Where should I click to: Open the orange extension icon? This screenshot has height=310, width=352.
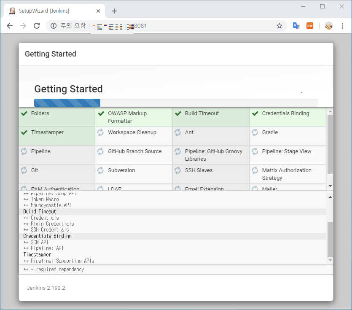click(x=310, y=26)
